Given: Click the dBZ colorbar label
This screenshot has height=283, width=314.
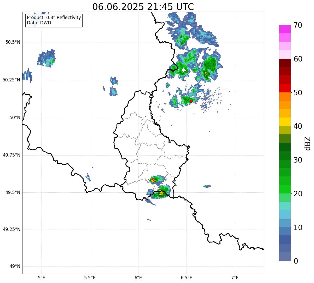Looking at the screenshot, I should [x=308, y=143].
